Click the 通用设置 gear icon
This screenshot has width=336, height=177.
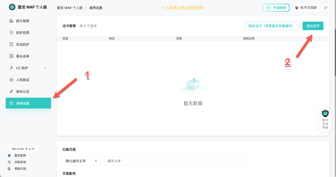coord(12,103)
